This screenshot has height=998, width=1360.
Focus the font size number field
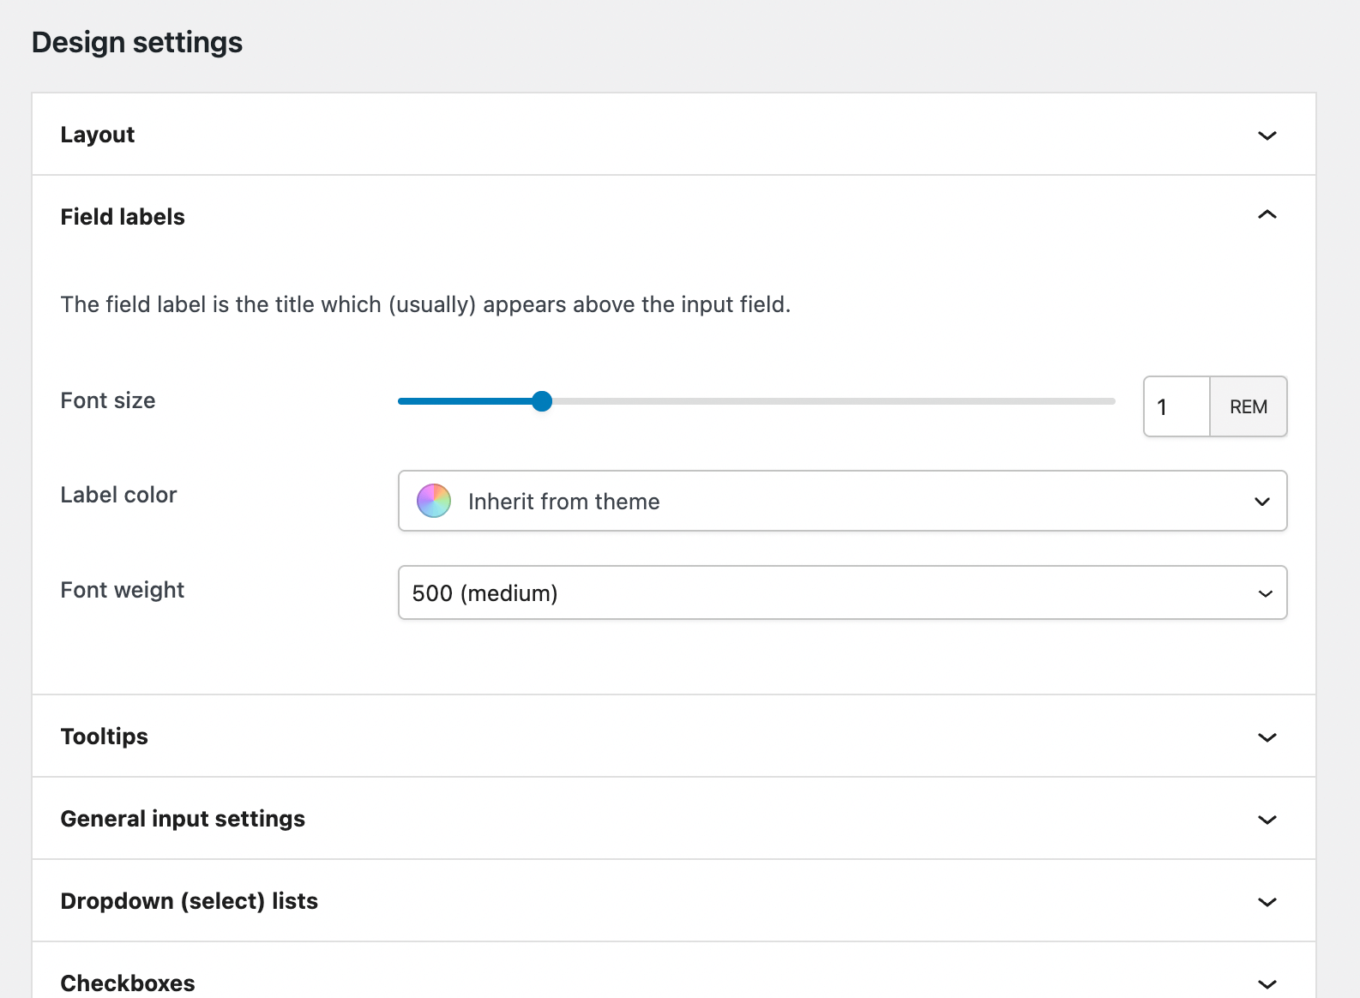(x=1176, y=406)
